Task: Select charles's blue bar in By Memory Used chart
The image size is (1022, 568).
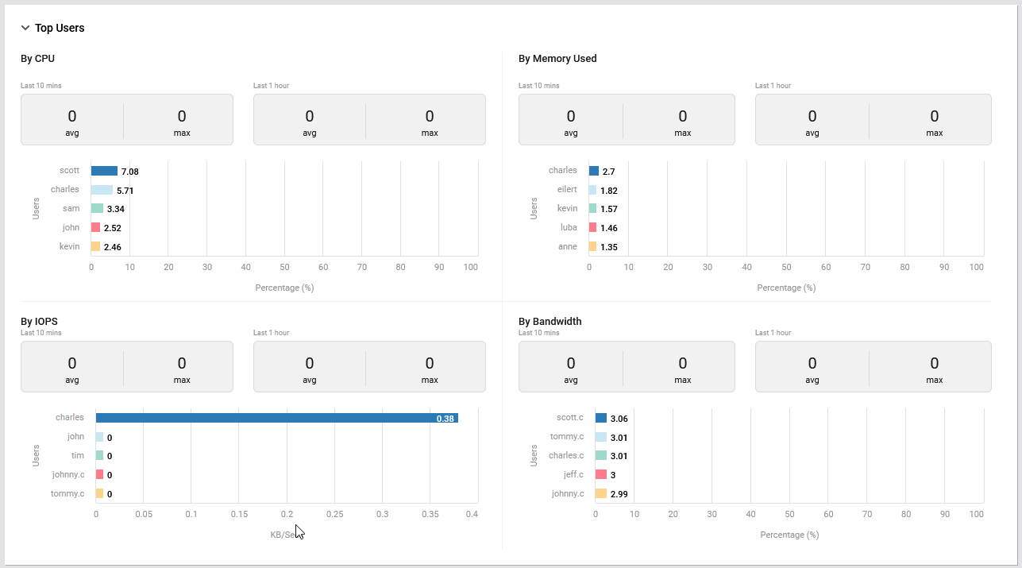Action: coord(593,171)
